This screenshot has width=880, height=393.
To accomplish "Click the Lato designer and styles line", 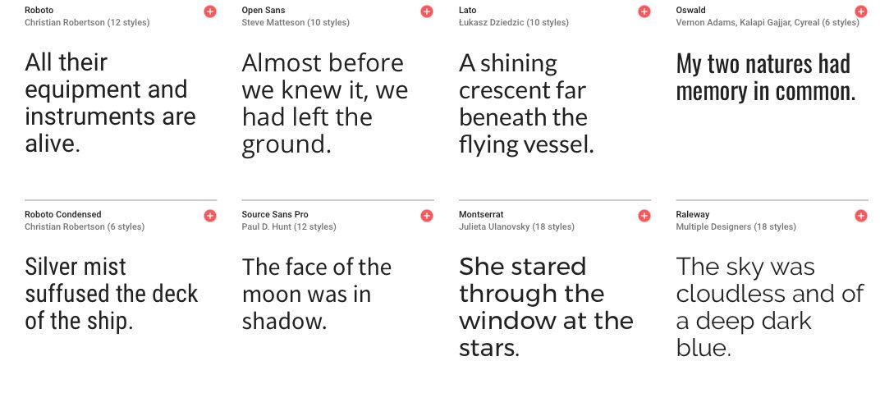I will click(x=514, y=22).
